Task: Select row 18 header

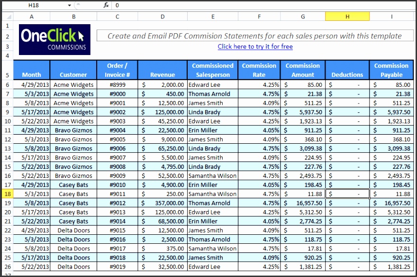Action: [8, 194]
